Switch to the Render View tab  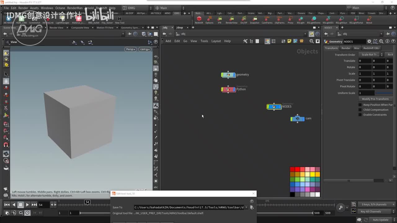[56, 28]
